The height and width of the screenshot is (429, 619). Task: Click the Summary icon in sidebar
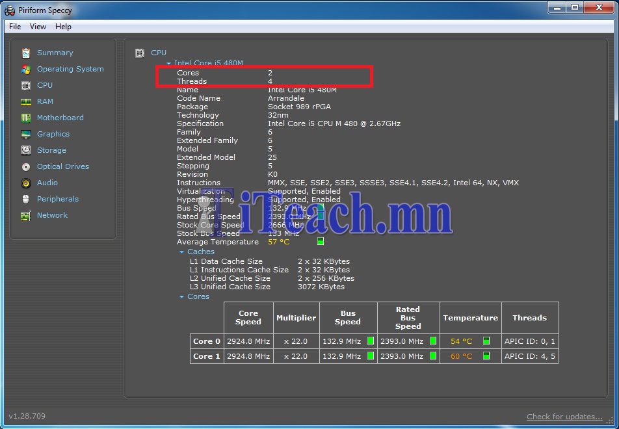[x=26, y=53]
